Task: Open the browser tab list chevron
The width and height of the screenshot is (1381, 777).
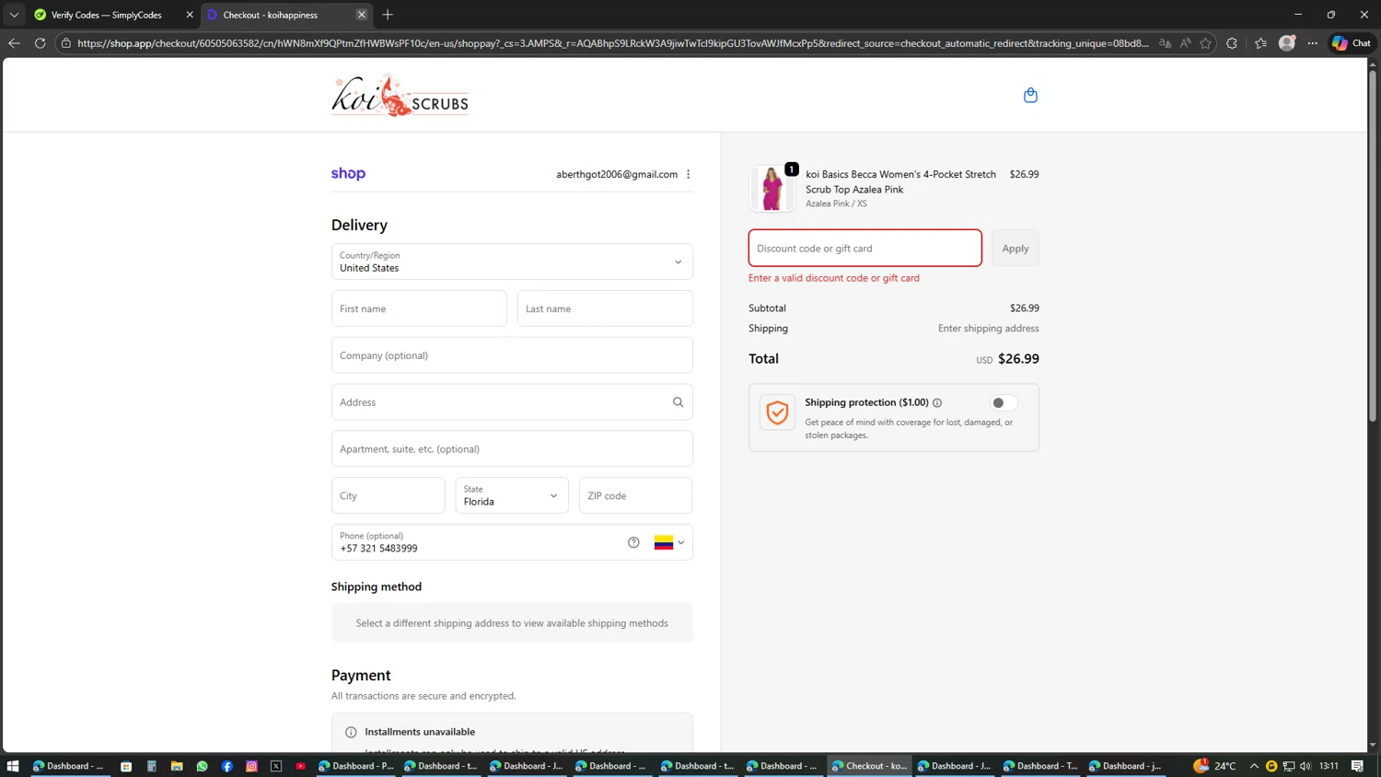Action: click(14, 15)
